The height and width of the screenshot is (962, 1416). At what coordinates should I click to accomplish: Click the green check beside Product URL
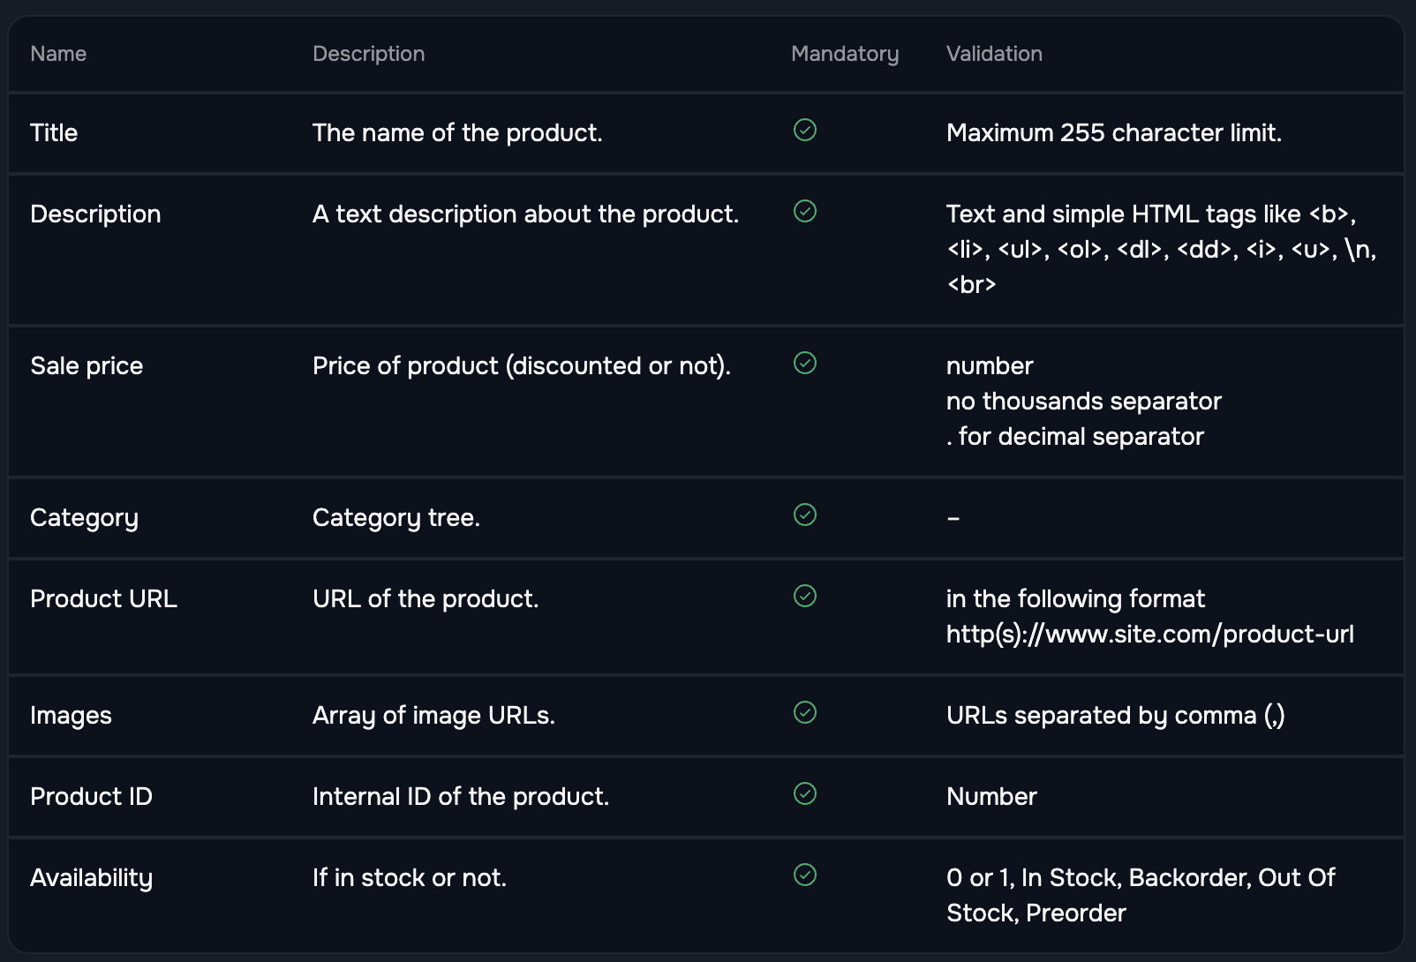[x=804, y=597]
